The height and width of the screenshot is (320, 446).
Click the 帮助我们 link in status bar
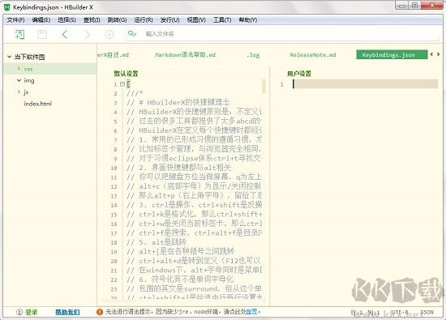[67, 312]
